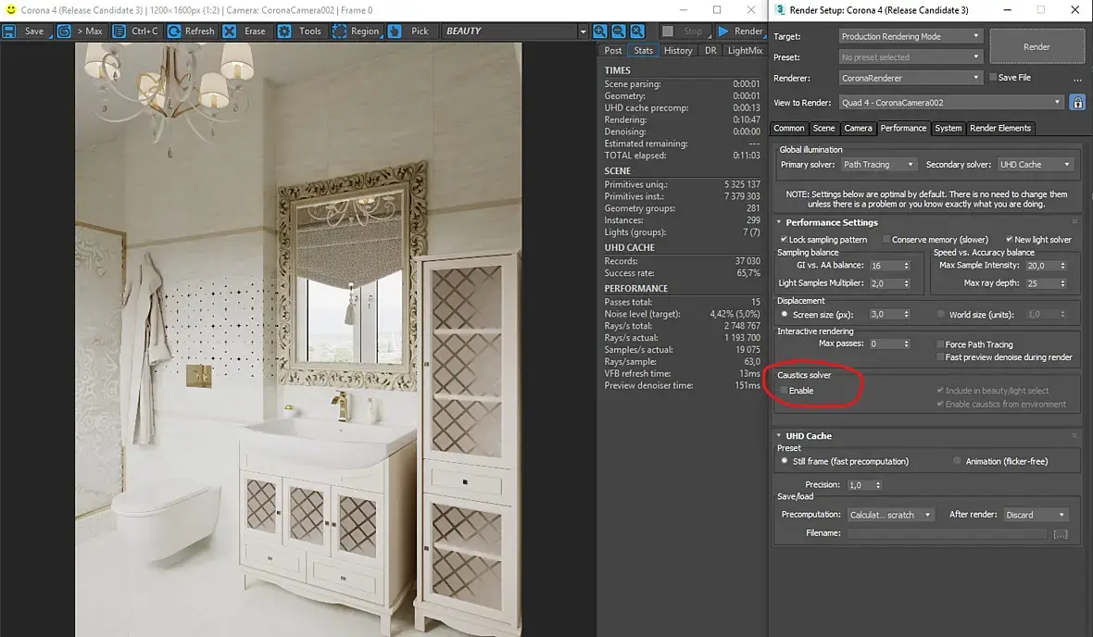Select Still frame precomputation radio
This screenshot has width=1093, height=637.
785,461
